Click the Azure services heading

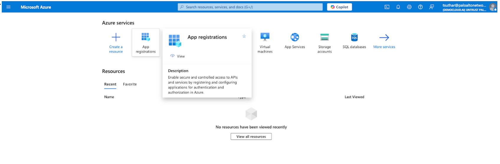118,23
